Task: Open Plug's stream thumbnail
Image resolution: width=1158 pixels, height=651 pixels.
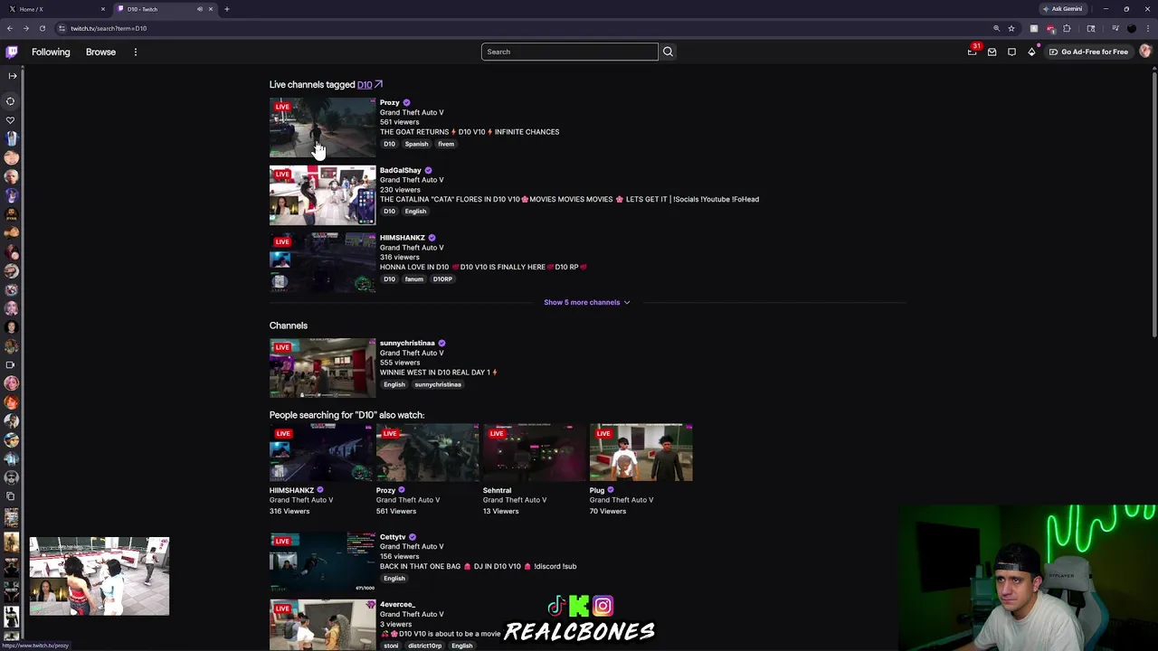Action: [641, 453]
